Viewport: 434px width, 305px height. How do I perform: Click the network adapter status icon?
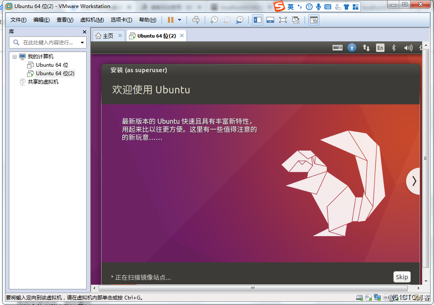[377, 298]
